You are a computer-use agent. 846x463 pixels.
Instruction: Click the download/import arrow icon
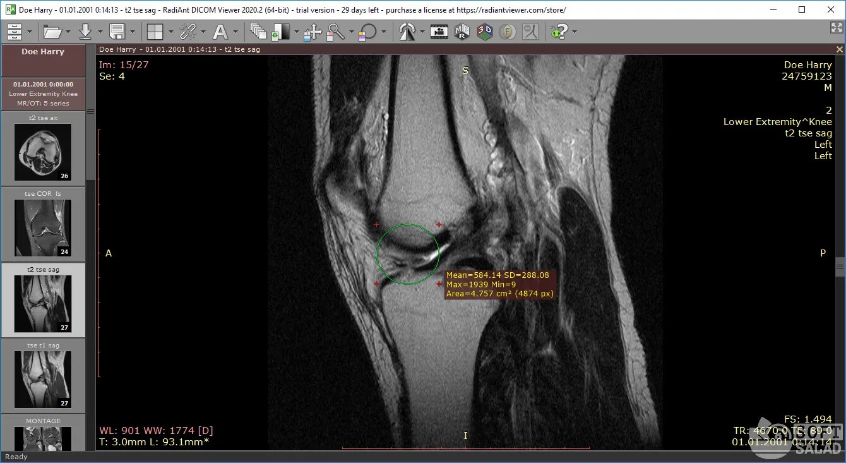85,32
